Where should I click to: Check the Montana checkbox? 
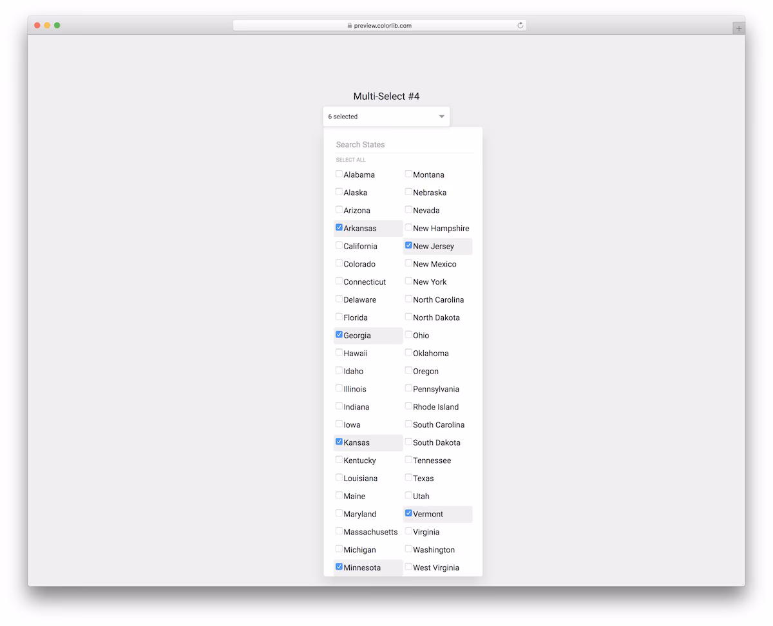[x=408, y=174]
